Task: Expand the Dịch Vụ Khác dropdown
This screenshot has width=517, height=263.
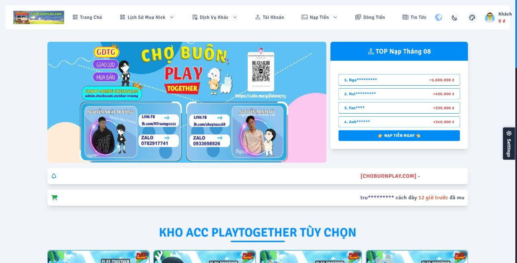Action: click(215, 17)
